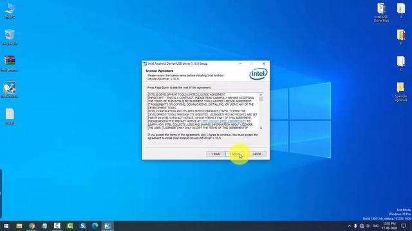The height and width of the screenshot is (231, 412).
Task: Click the license scrollbar down arrow
Action: (261, 128)
